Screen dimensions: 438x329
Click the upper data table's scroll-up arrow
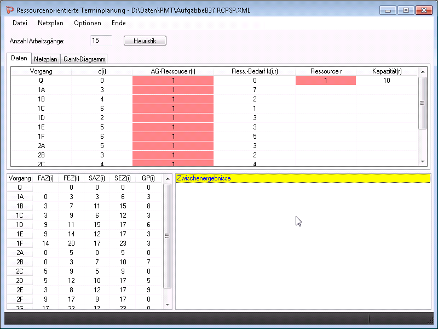coord(422,71)
